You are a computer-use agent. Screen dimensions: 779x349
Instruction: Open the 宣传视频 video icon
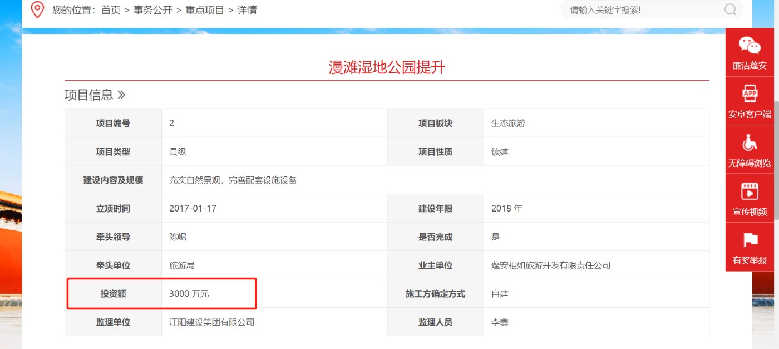(x=750, y=191)
